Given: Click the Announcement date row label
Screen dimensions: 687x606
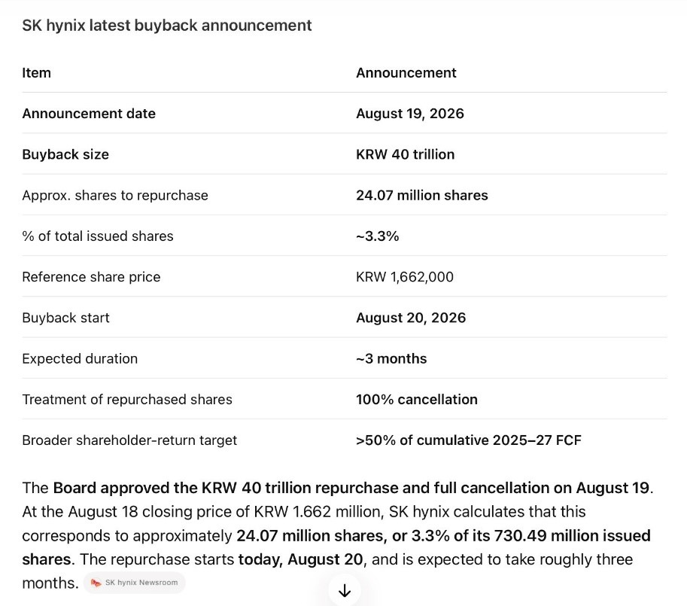Looking at the screenshot, I should 89,114.
